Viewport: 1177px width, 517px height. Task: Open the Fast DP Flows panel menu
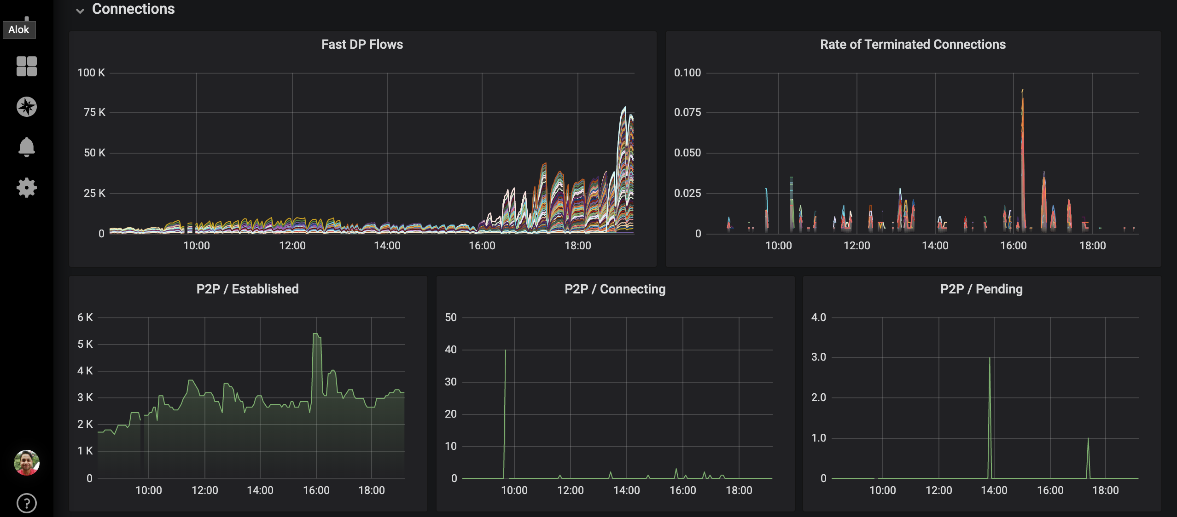pyautogui.click(x=362, y=45)
